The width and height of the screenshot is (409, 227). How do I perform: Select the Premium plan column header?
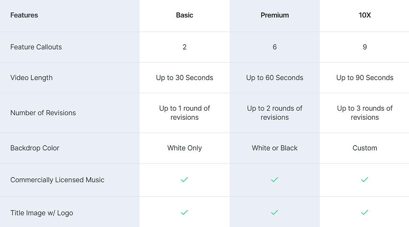point(274,15)
